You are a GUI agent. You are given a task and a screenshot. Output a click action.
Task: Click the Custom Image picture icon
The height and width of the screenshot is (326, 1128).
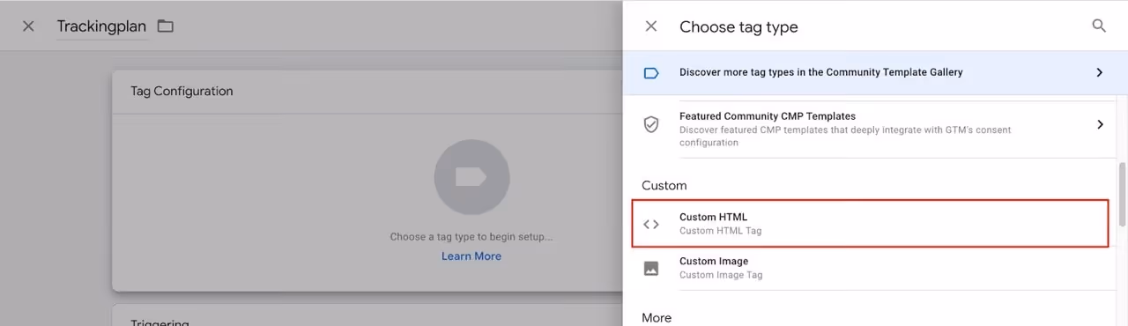pyautogui.click(x=651, y=268)
